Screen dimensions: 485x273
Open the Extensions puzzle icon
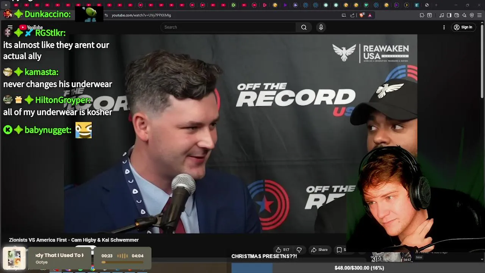coord(422,15)
